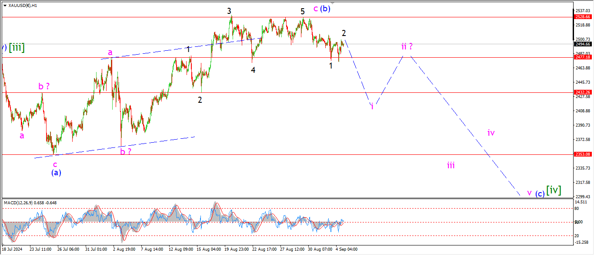This screenshot has width=594, height=255.
Task: Click the 4 Sep 04:00 time axis label
Action: (x=347, y=250)
